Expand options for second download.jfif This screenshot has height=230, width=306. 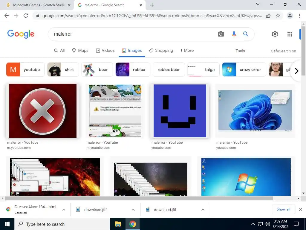click(x=203, y=210)
